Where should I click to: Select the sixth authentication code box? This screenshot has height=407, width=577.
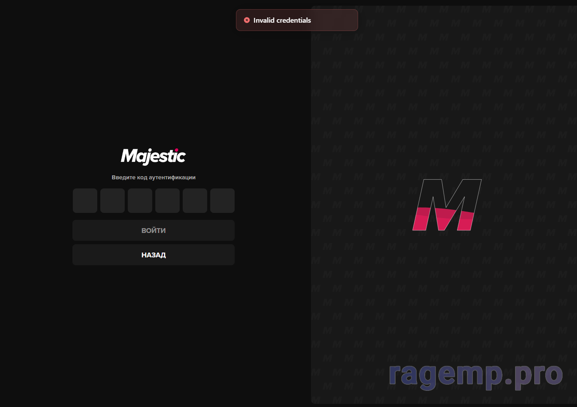point(222,201)
